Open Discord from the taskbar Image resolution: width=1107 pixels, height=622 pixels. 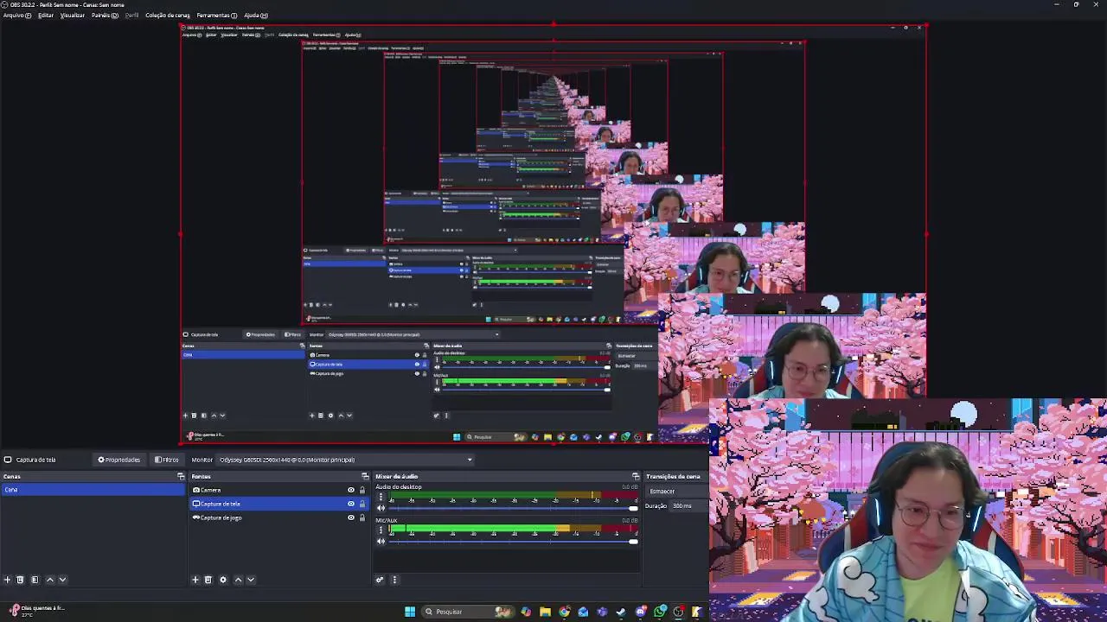[x=641, y=612]
